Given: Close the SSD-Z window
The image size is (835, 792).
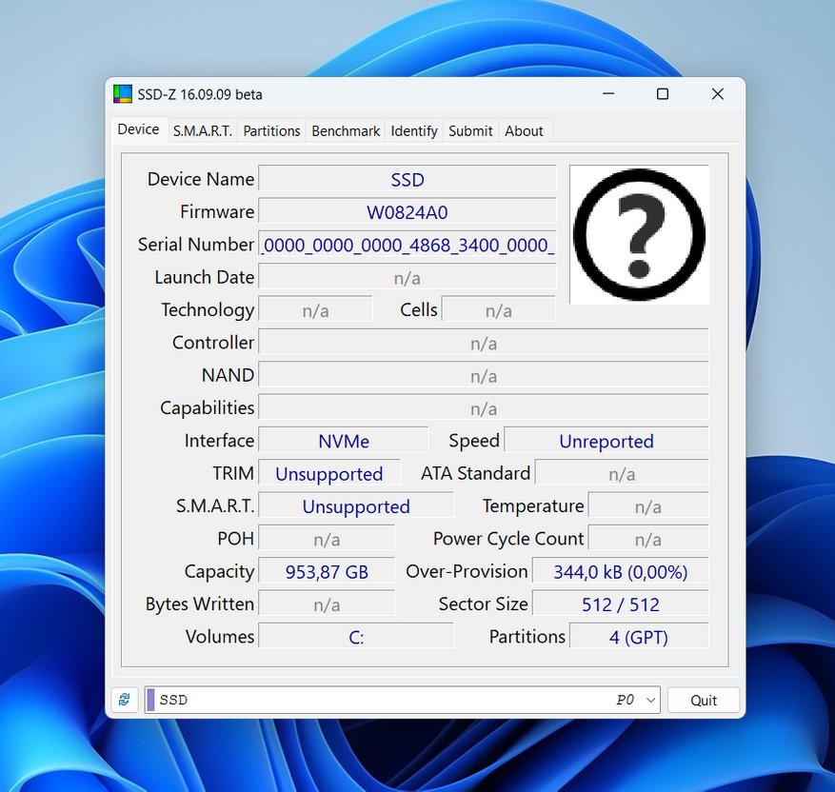Looking at the screenshot, I should point(718,94).
